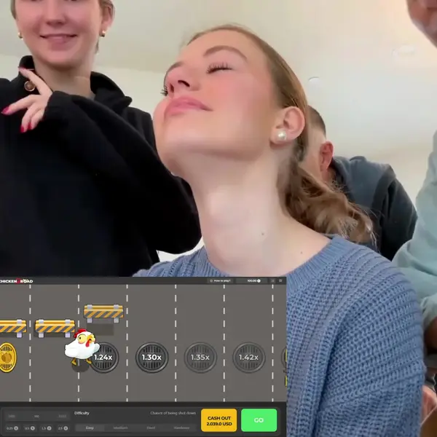
Task: Click the barrier above the 1.24x lane
Action: (103, 313)
